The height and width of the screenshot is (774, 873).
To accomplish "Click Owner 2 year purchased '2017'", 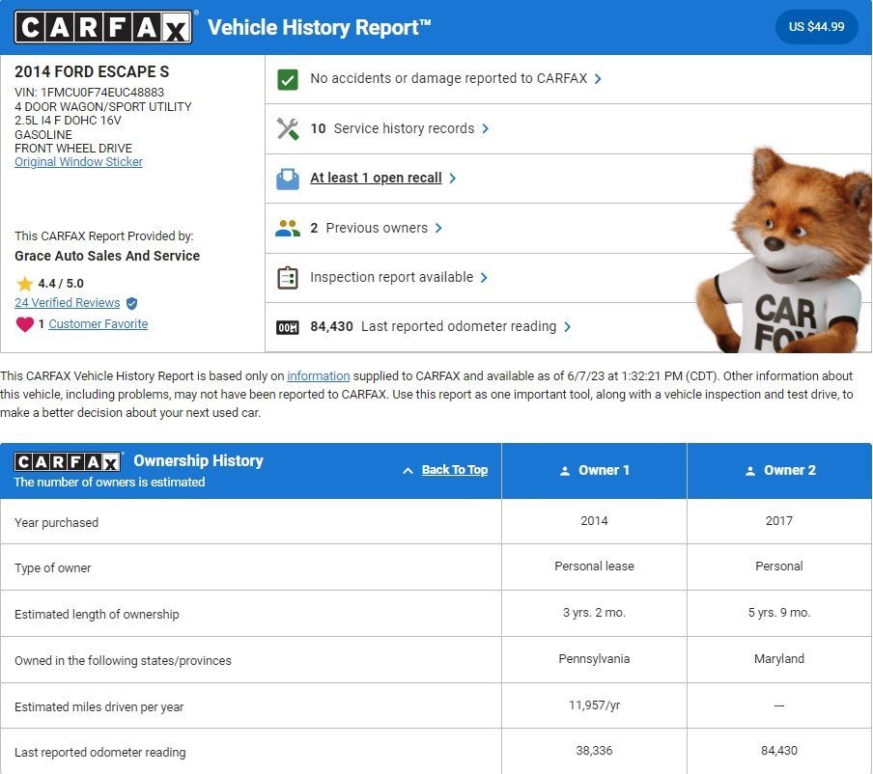I will pyautogui.click(x=779, y=521).
